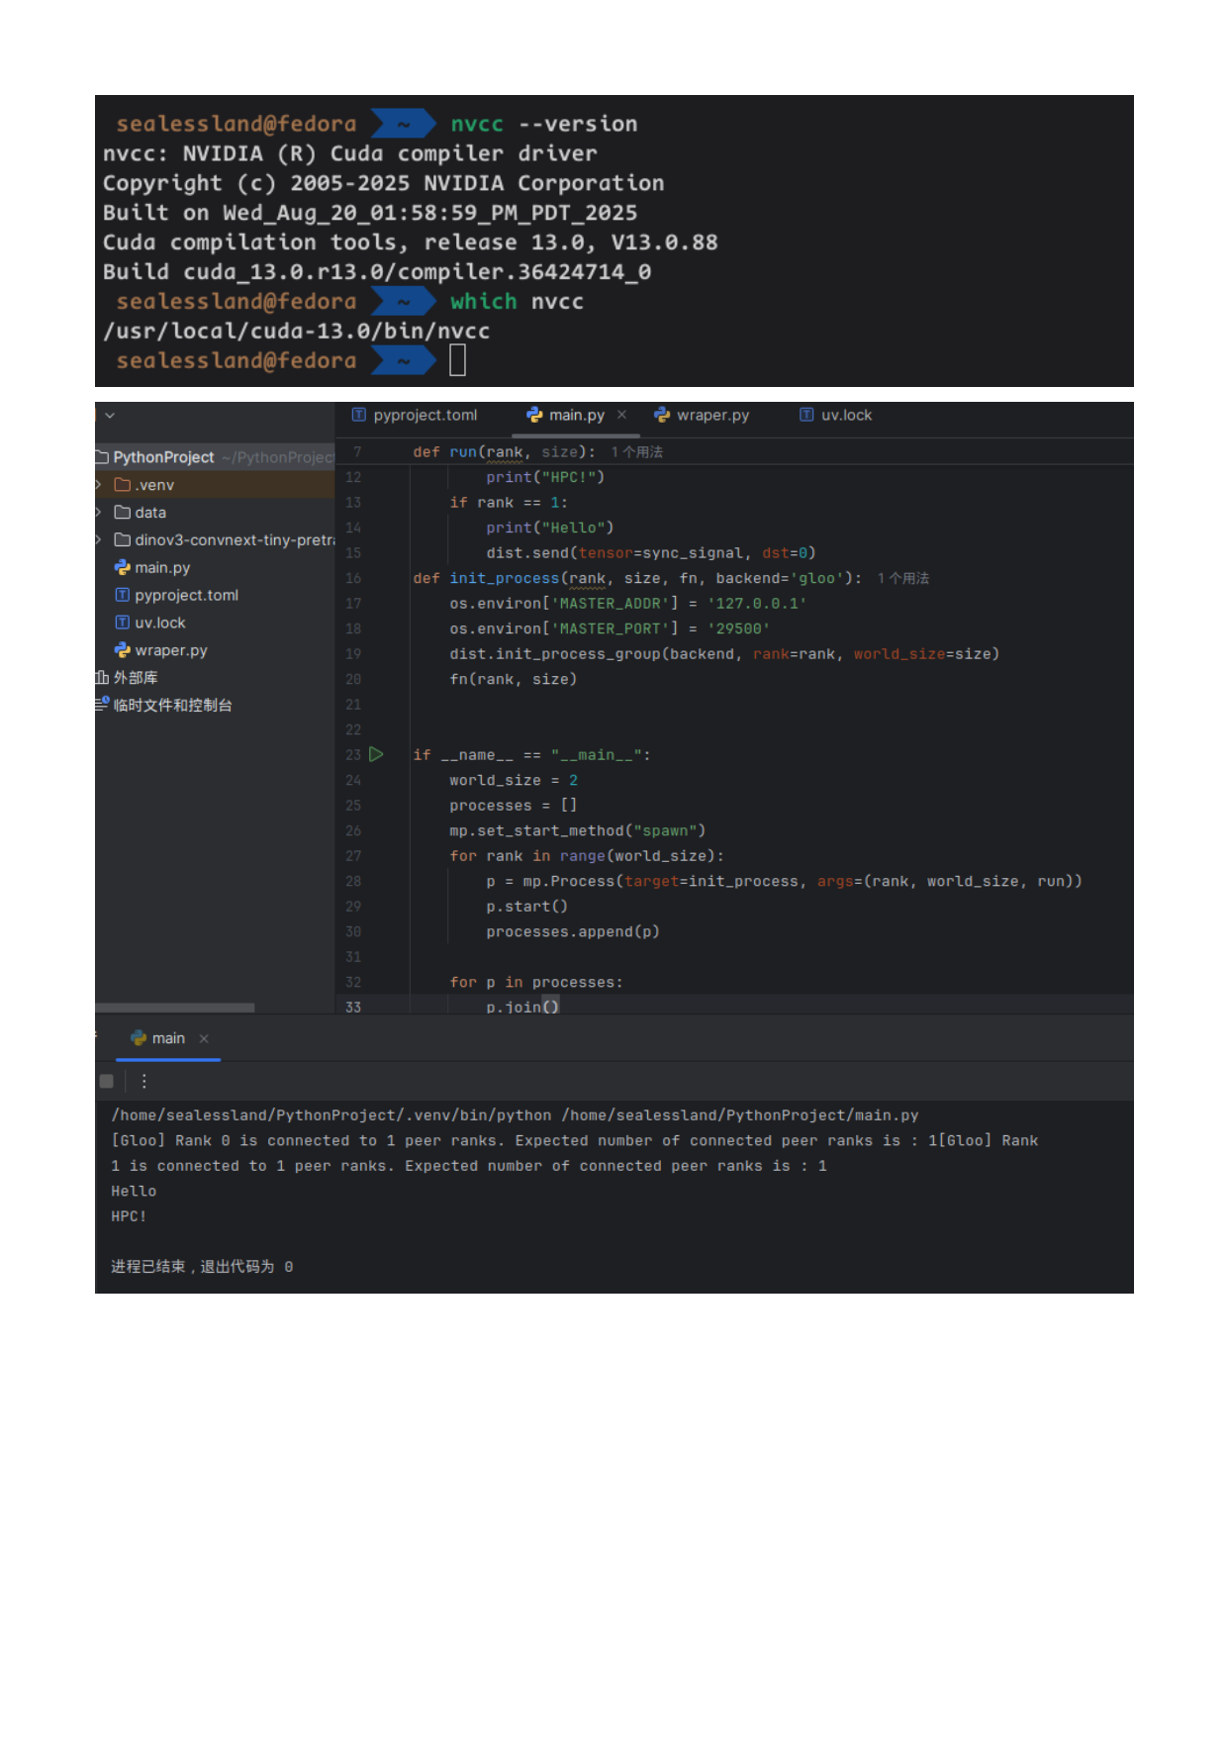Open wraper.py from the project tree
1229x1738 pixels.
pos(170,650)
